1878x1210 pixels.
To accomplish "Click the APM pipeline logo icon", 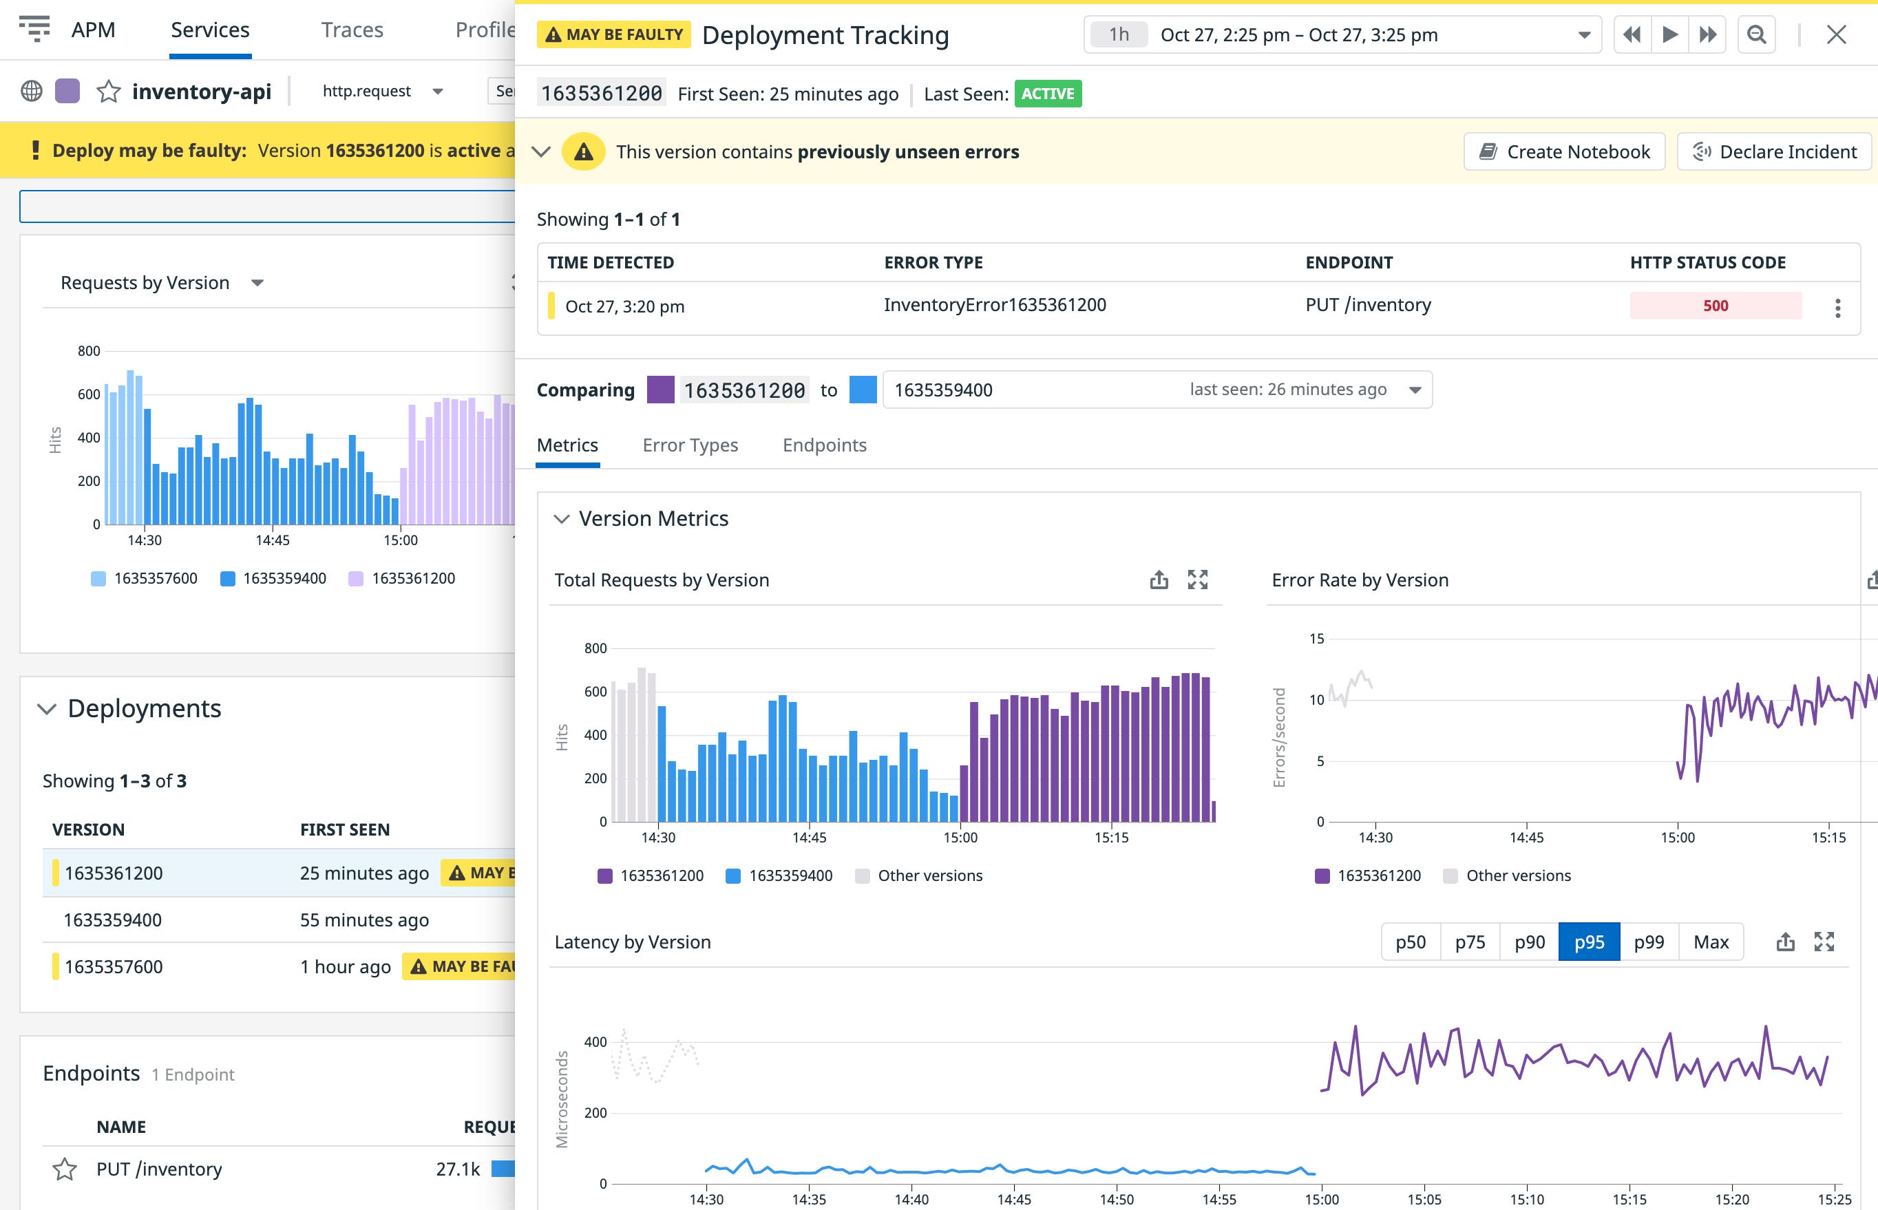I will click(x=37, y=29).
